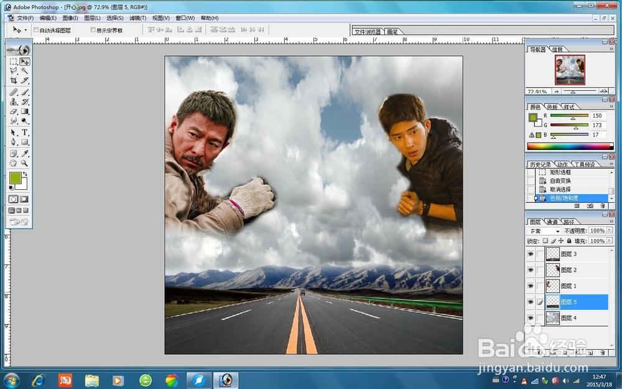Open Color panel flyout menu arrow

611,106
